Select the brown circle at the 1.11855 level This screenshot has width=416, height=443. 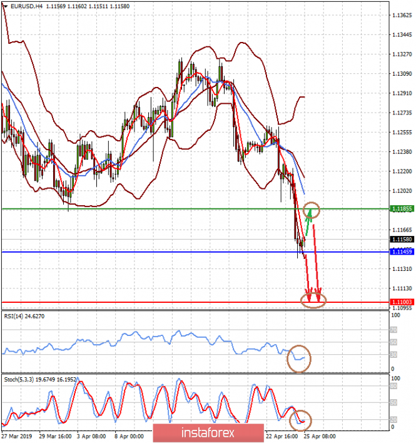click(311, 210)
